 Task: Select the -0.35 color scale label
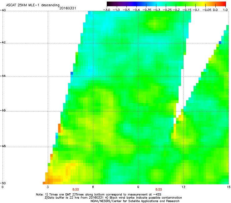[x=146, y=10]
